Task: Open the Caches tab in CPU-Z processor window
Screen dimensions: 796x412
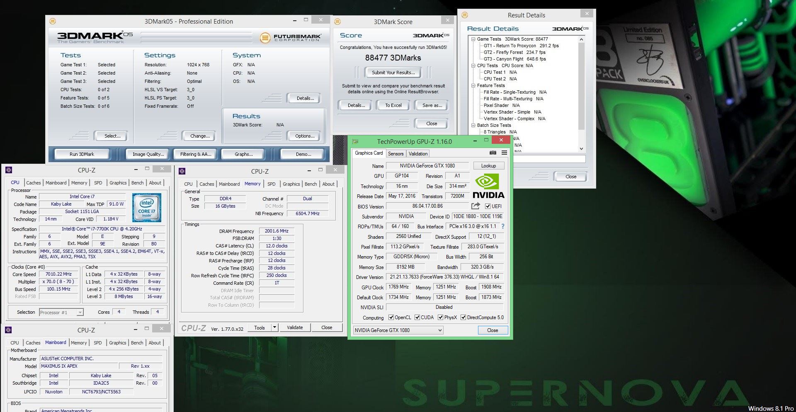Action: [34, 183]
